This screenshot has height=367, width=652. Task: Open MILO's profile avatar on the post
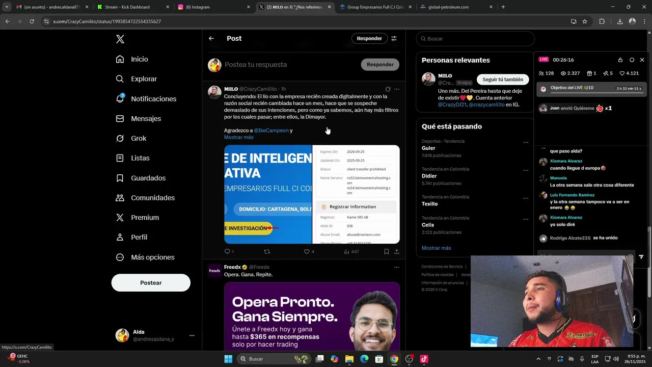click(x=214, y=92)
